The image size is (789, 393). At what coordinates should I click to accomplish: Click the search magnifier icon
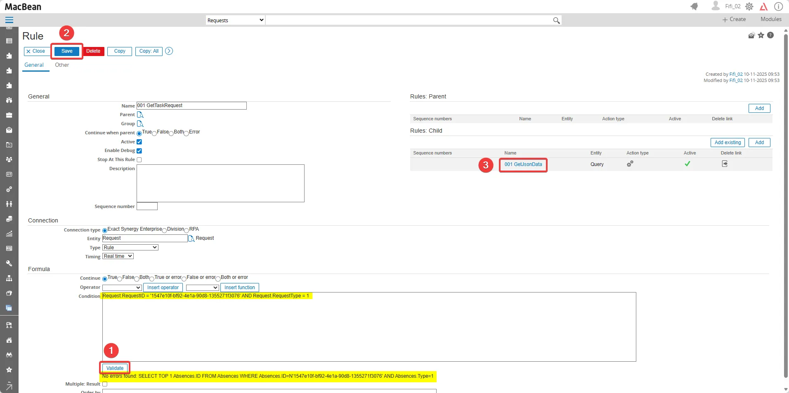point(556,20)
